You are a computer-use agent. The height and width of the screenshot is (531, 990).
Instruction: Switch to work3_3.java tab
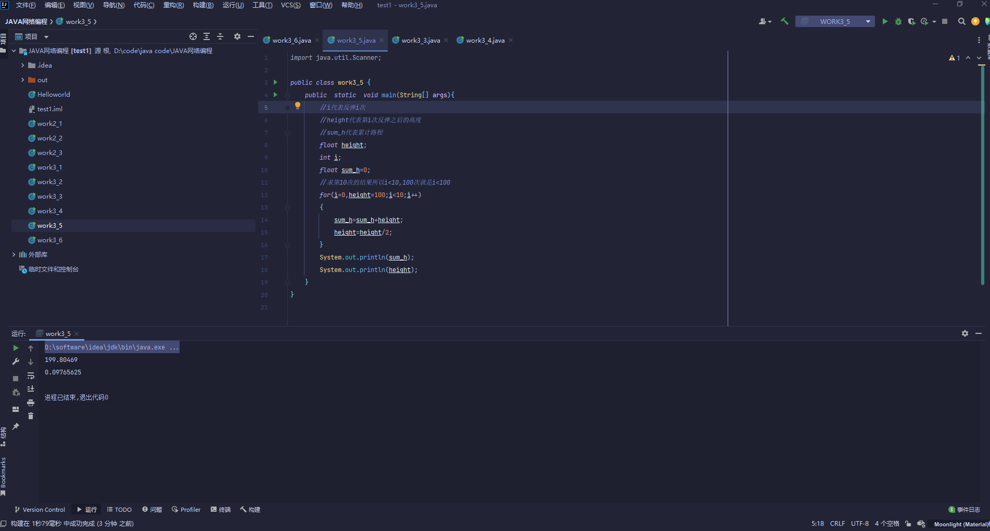point(421,41)
